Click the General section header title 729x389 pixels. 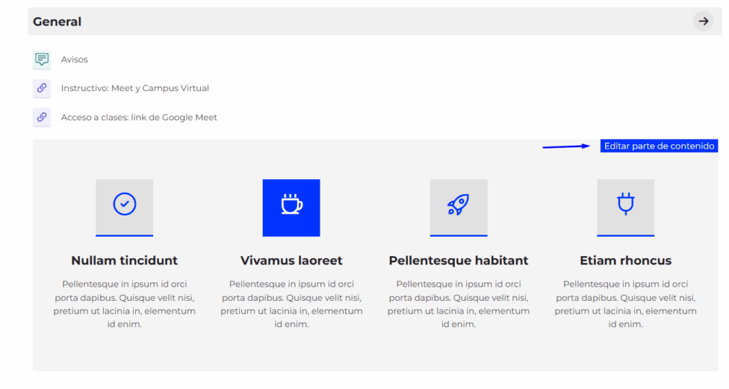tap(57, 21)
